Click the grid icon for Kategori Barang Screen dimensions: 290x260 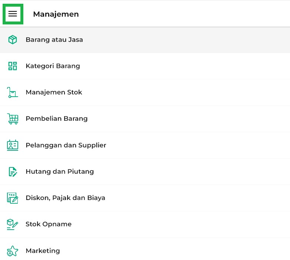click(x=13, y=66)
